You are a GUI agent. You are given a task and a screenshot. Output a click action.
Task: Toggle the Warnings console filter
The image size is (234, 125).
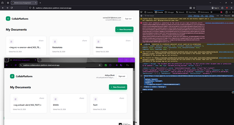tap(197, 16)
